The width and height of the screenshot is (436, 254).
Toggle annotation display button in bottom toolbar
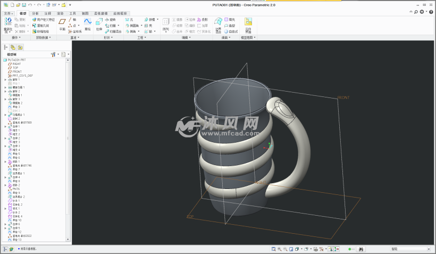pos(330,249)
